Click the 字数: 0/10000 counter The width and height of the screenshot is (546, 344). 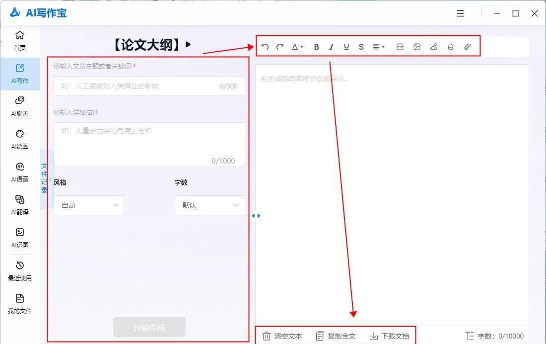click(x=494, y=336)
